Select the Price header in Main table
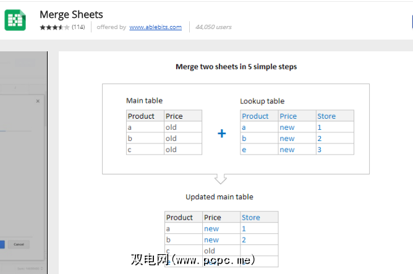413x274 pixels. point(174,116)
